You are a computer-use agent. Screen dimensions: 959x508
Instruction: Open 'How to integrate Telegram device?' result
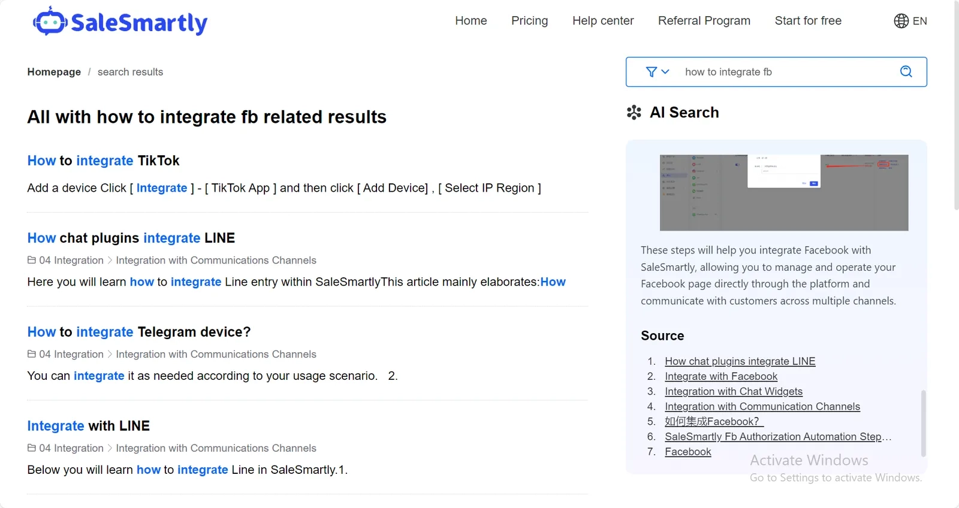(139, 332)
